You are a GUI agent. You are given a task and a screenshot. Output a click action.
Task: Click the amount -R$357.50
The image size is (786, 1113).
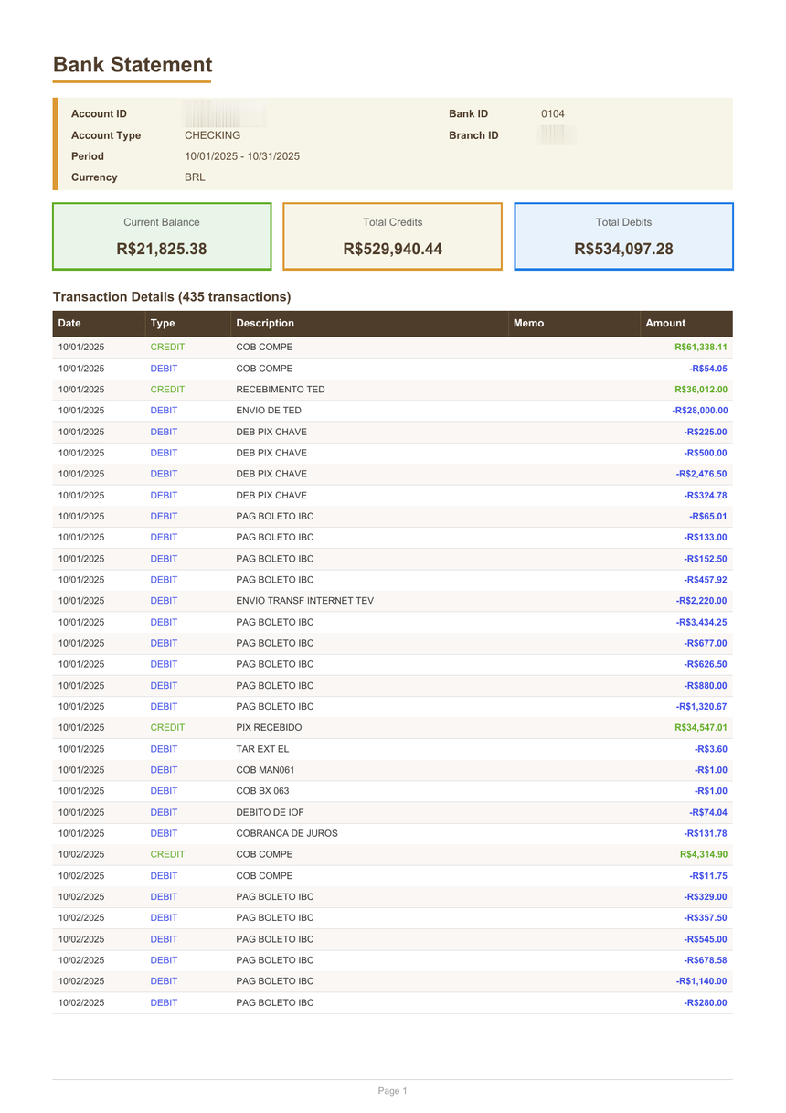(706, 918)
